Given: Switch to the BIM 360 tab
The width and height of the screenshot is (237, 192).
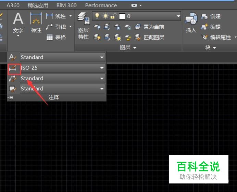Looking at the screenshot, I should (x=66, y=5).
